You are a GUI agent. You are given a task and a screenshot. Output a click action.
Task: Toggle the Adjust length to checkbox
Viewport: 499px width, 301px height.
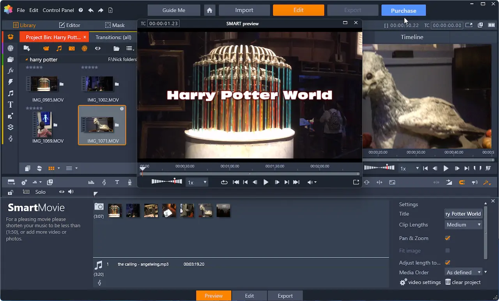click(x=447, y=262)
